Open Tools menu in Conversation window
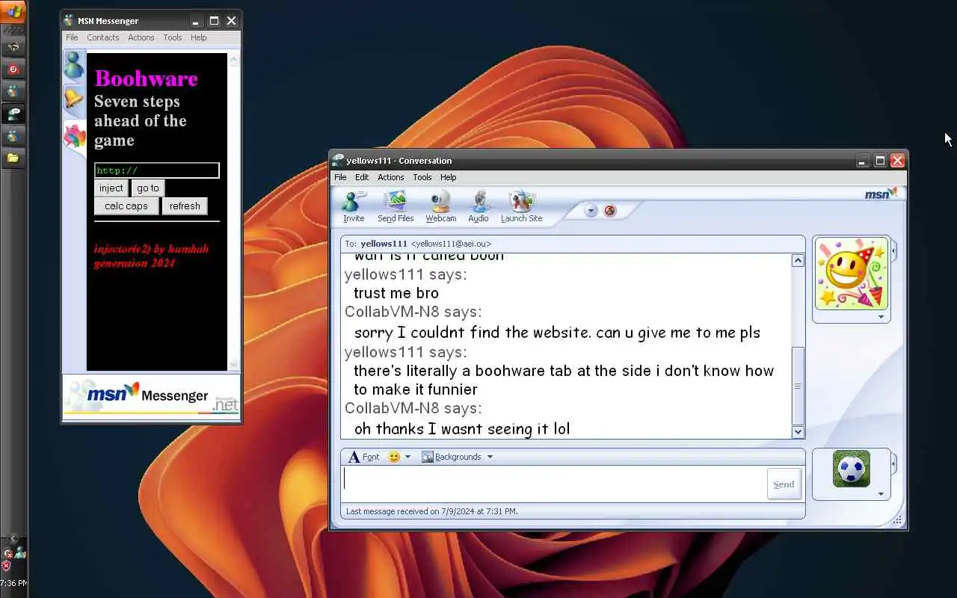 (422, 177)
